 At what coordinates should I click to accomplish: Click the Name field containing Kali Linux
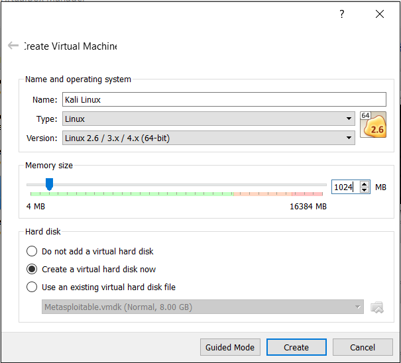coord(223,100)
